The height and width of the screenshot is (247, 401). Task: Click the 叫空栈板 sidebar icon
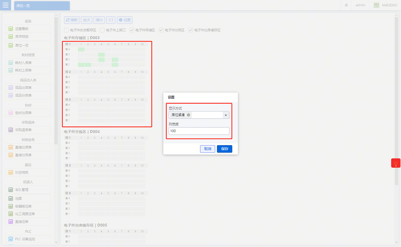11,172
